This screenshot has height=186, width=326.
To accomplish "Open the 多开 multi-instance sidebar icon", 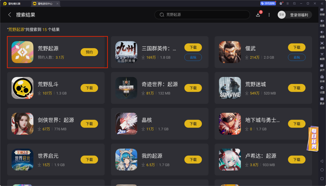I will [322, 67].
